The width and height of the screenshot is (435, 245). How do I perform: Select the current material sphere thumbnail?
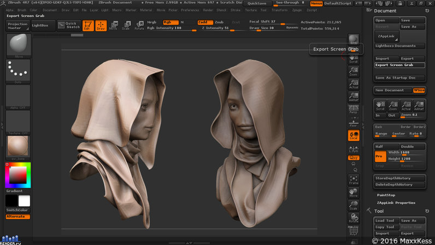[x=17, y=146]
